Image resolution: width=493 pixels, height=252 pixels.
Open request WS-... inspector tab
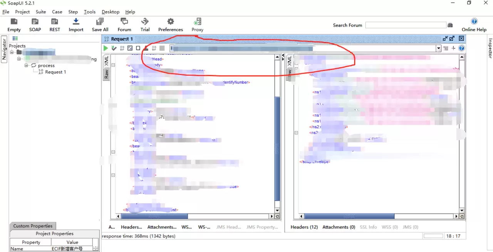204,227
